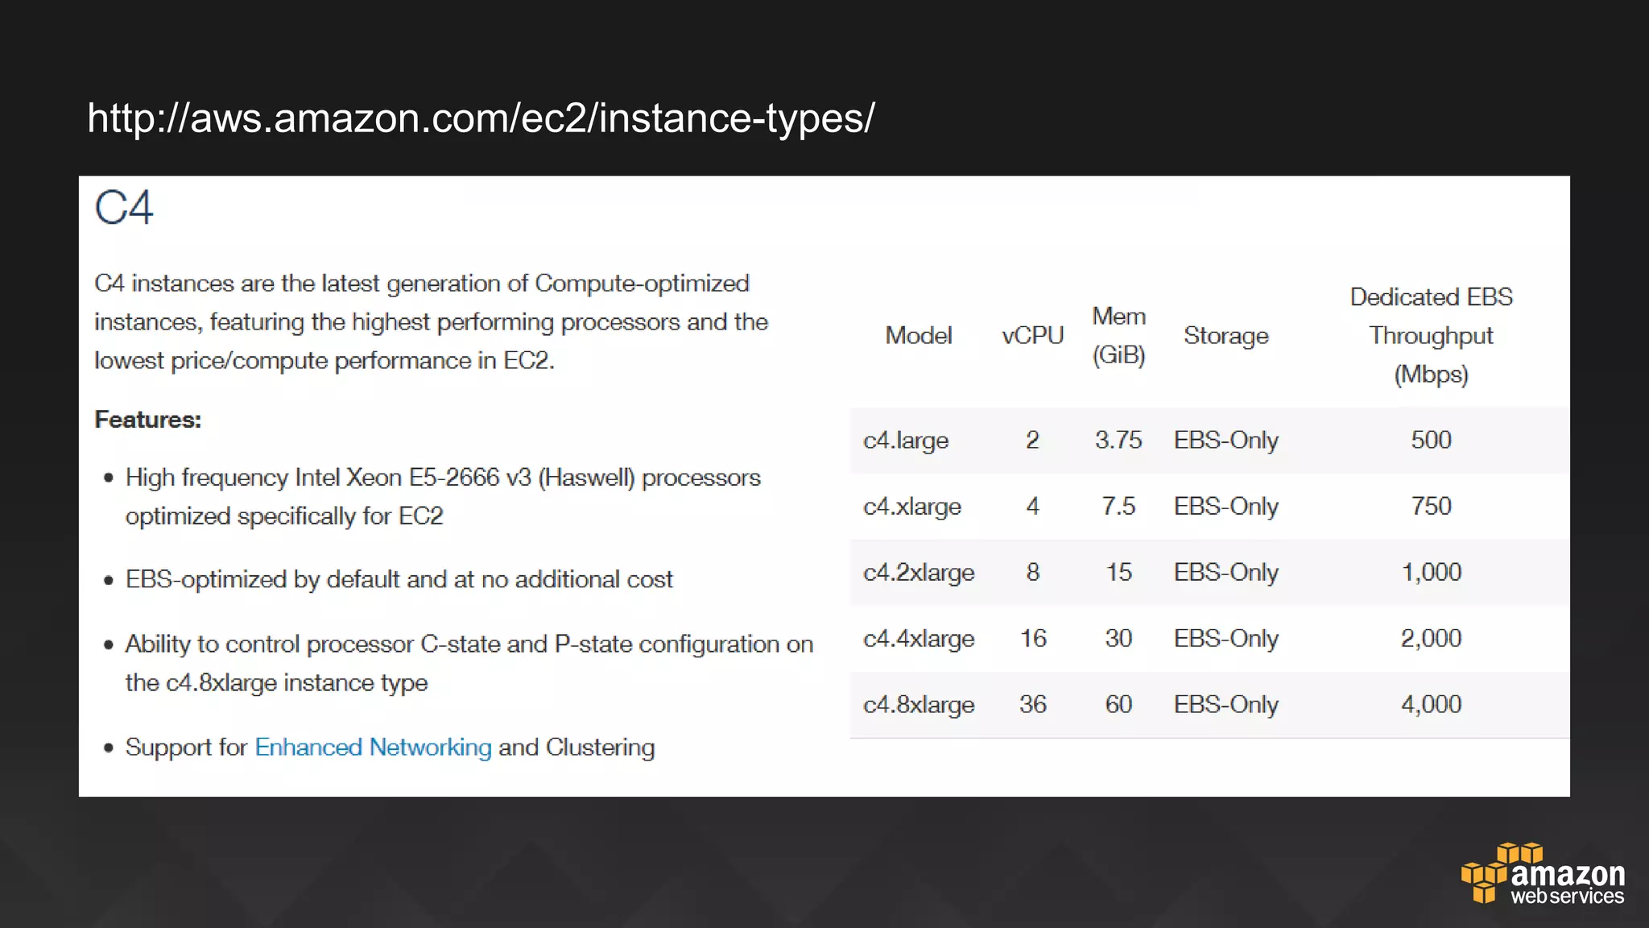Click the Dedicated EBS Throughput header

click(1431, 336)
